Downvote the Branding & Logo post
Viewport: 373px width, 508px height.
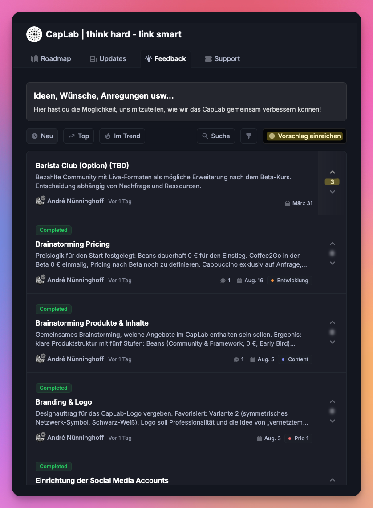click(332, 421)
